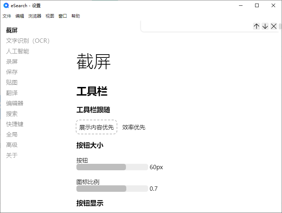Go to next search result arrow
Viewport: 282px width, 213px height.
pyautogui.click(x=265, y=26)
